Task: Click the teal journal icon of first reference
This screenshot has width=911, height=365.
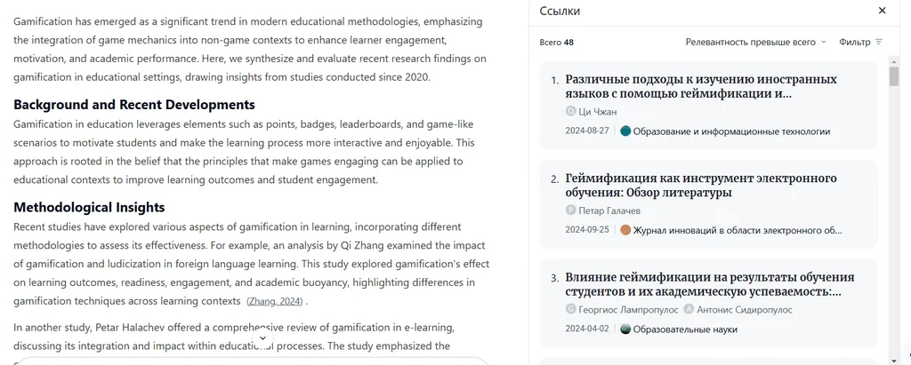Action: pyautogui.click(x=625, y=131)
